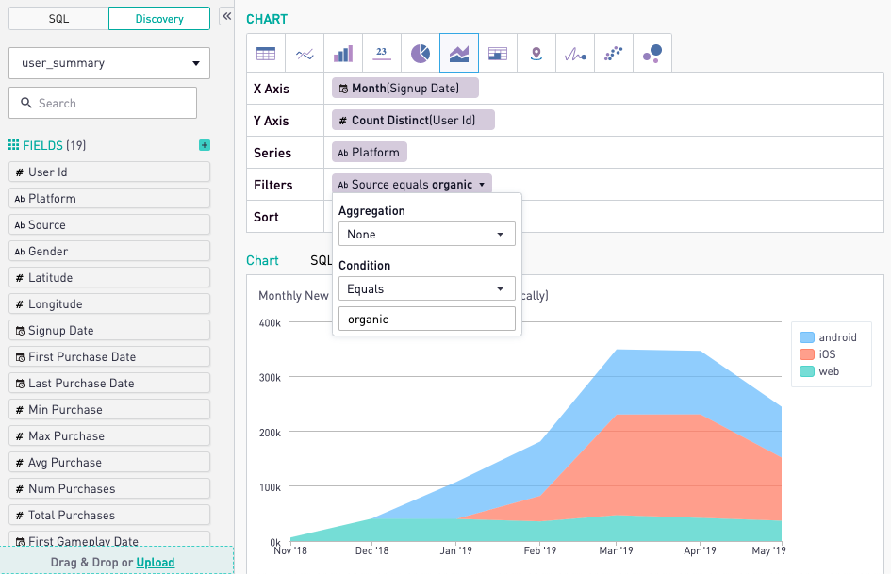Select the map visualization icon
Image resolution: width=891 pixels, height=574 pixels.
pos(536,53)
